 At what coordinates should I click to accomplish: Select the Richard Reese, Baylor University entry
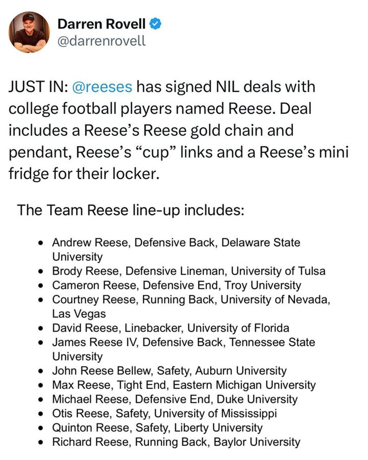coord(176,442)
